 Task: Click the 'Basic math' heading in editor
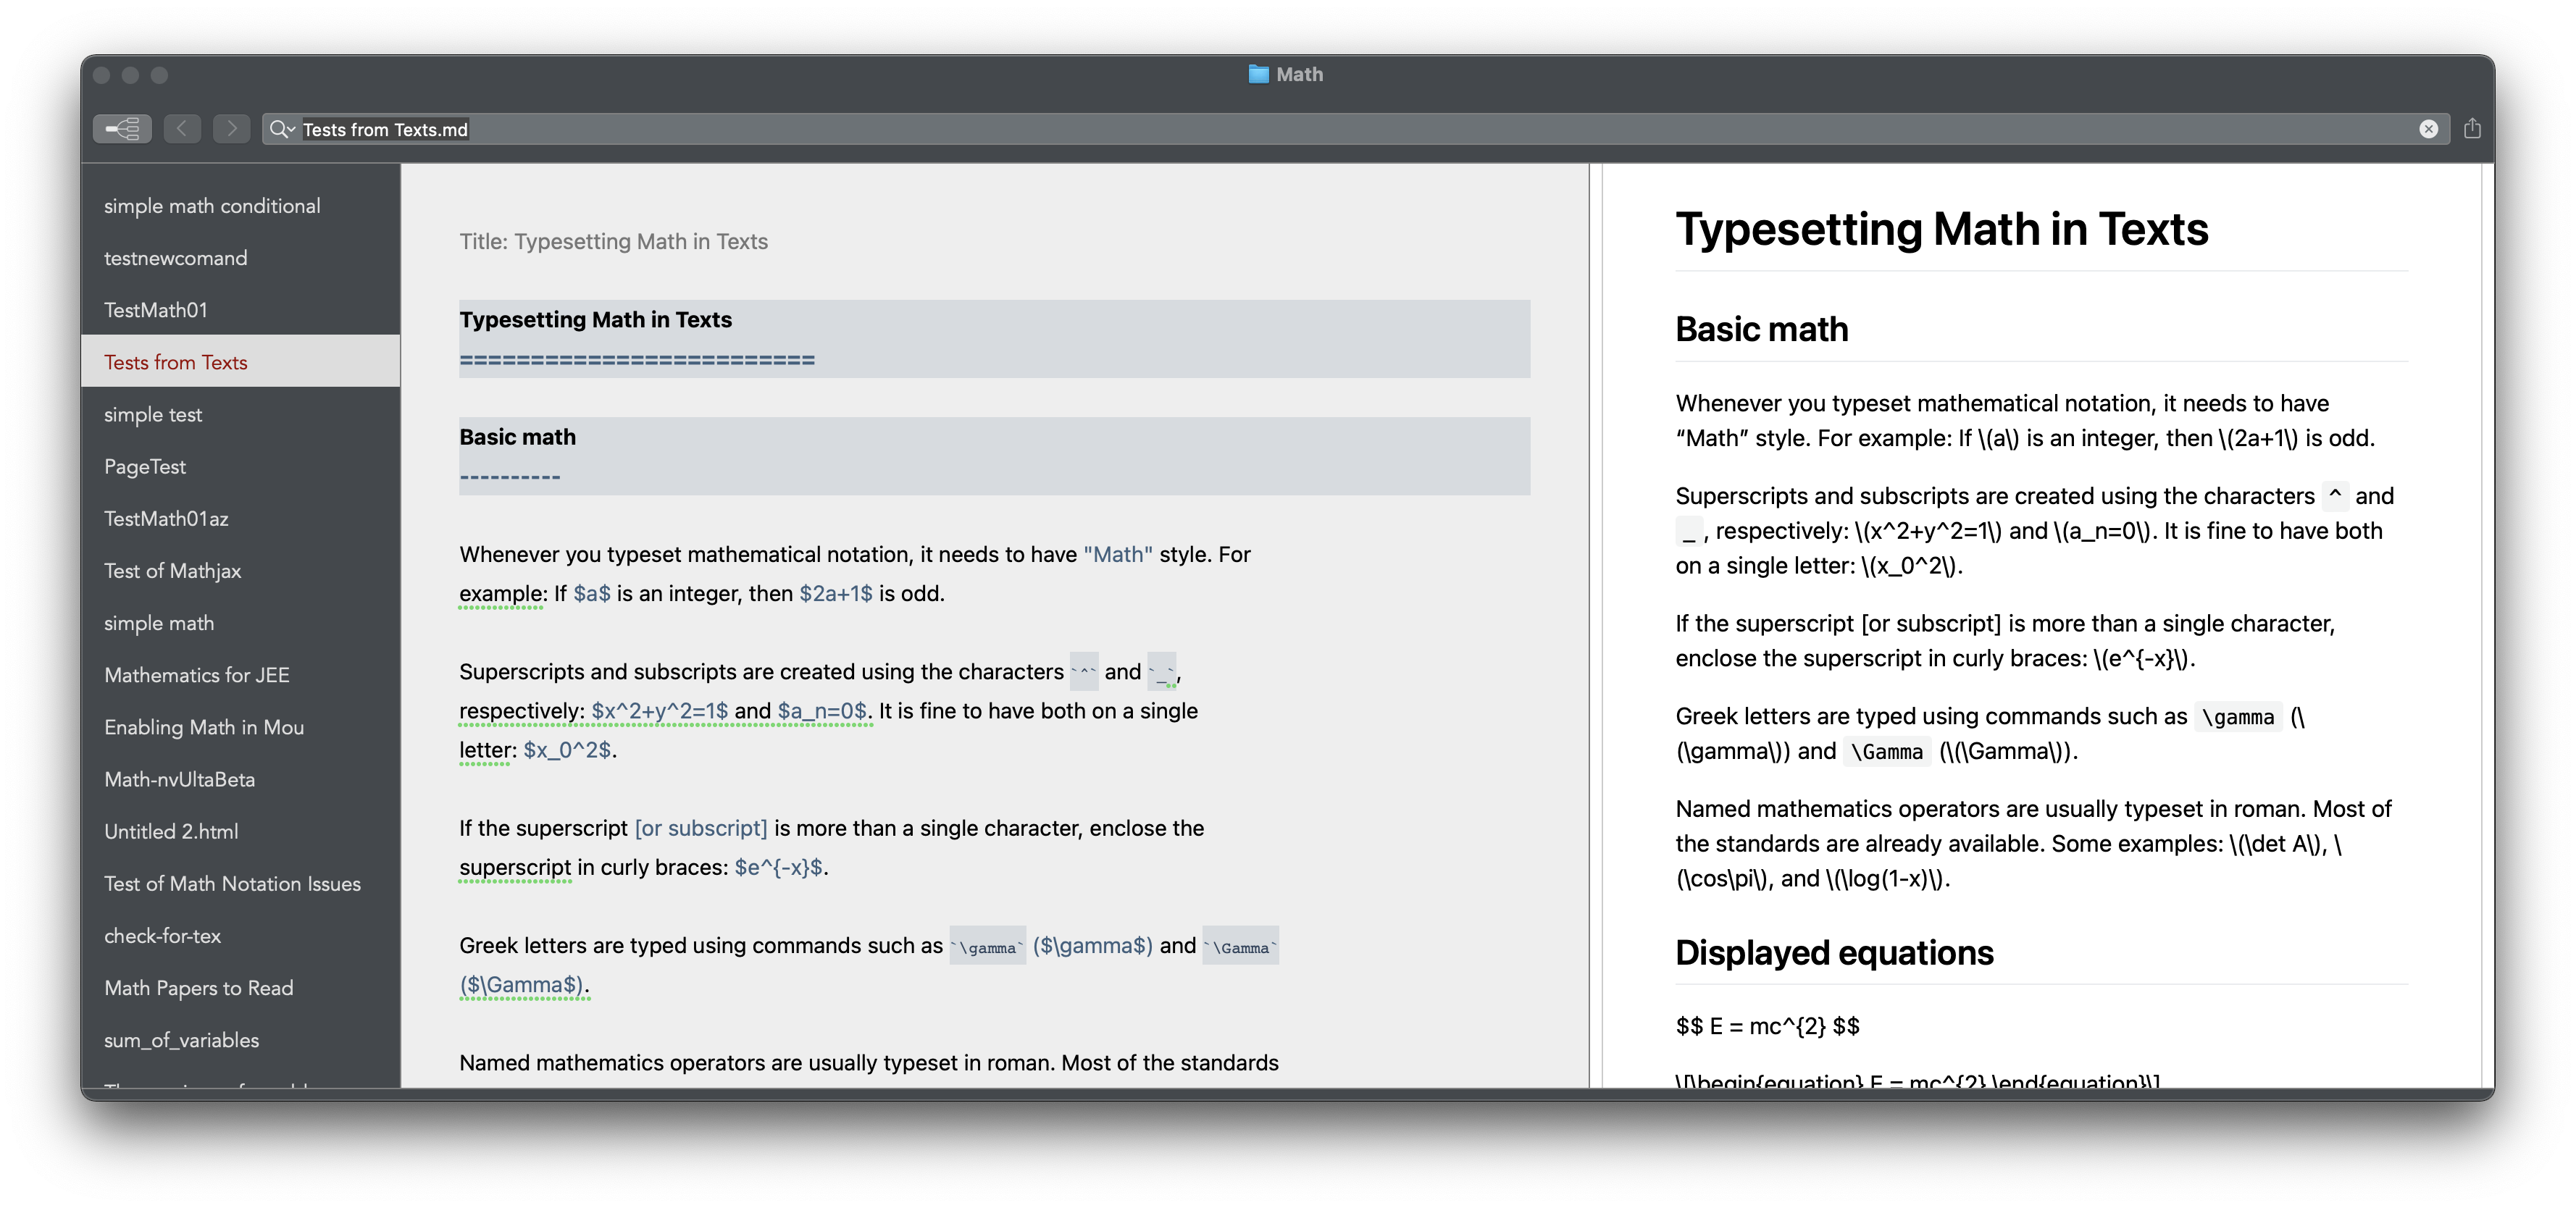(x=517, y=437)
